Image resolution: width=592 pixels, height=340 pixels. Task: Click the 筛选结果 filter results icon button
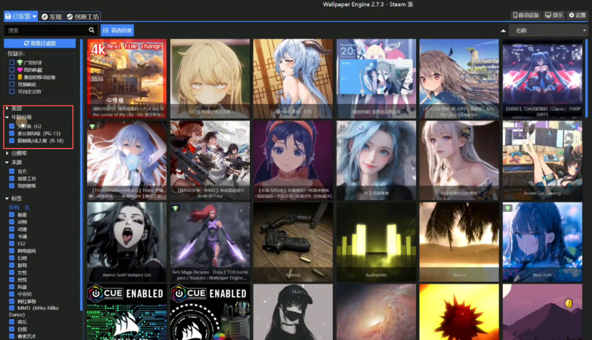coord(117,30)
